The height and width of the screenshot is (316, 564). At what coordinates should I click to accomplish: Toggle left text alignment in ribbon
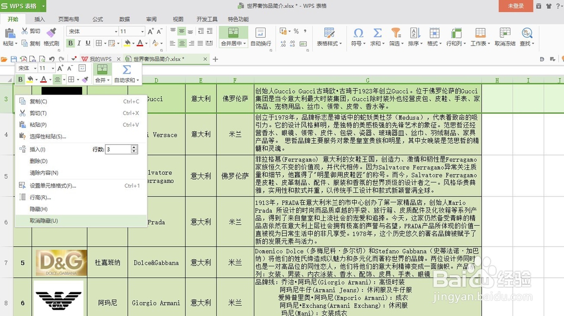pyautogui.click(x=173, y=43)
